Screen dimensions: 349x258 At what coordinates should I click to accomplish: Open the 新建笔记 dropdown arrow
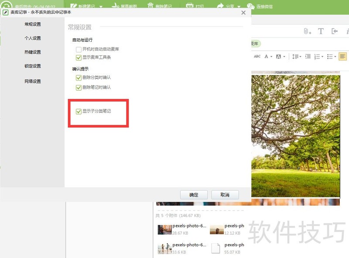point(100,3)
